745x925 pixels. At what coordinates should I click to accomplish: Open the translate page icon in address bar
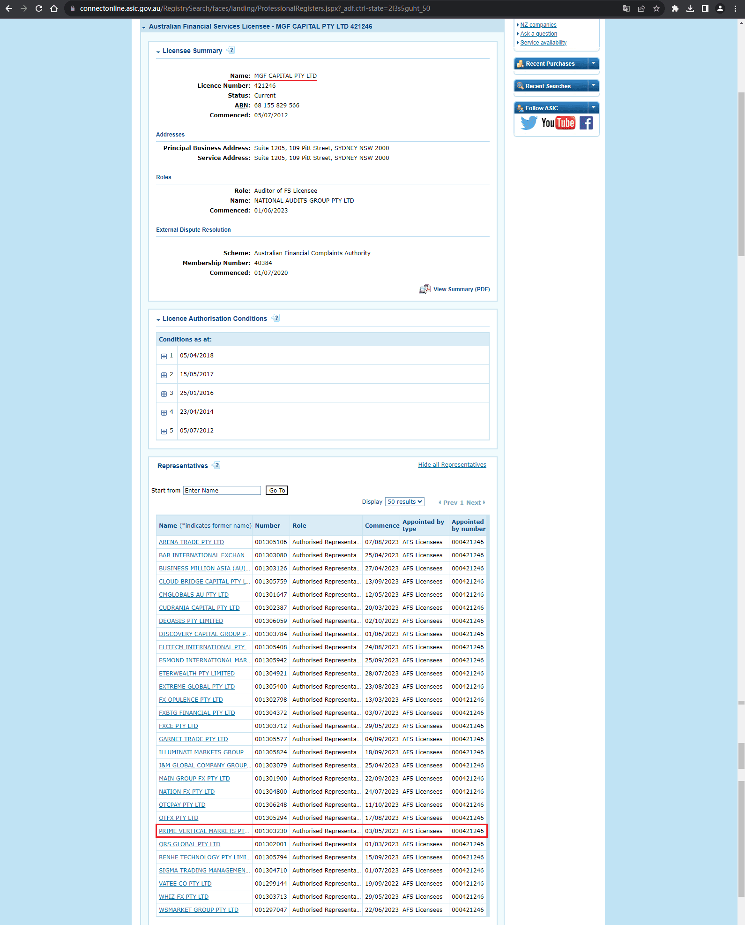pyautogui.click(x=626, y=8)
